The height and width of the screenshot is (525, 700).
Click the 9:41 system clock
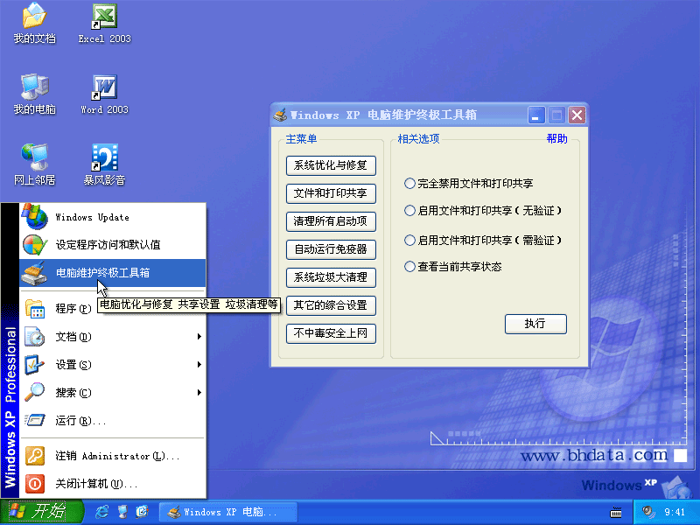point(675,512)
